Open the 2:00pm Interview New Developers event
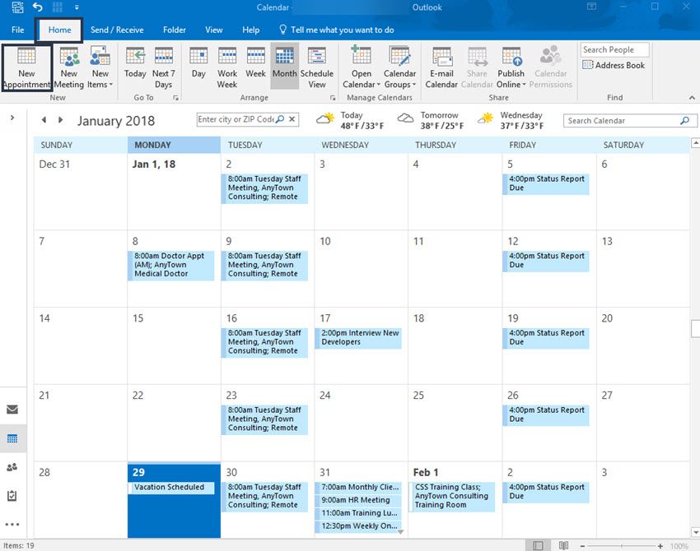The width and height of the screenshot is (700, 551). tap(358, 337)
